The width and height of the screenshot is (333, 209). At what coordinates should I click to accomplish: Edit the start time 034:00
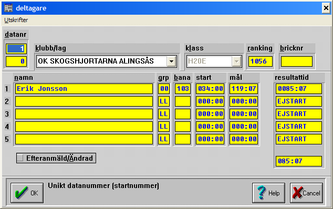point(210,89)
